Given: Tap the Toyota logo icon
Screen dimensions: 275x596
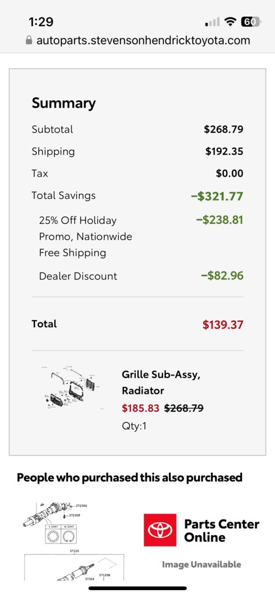Looking at the screenshot, I should click(x=160, y=530).
